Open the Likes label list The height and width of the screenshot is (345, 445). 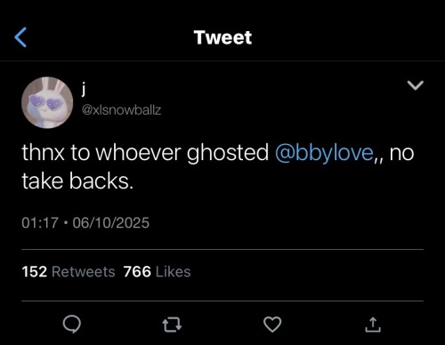point(173,271)
